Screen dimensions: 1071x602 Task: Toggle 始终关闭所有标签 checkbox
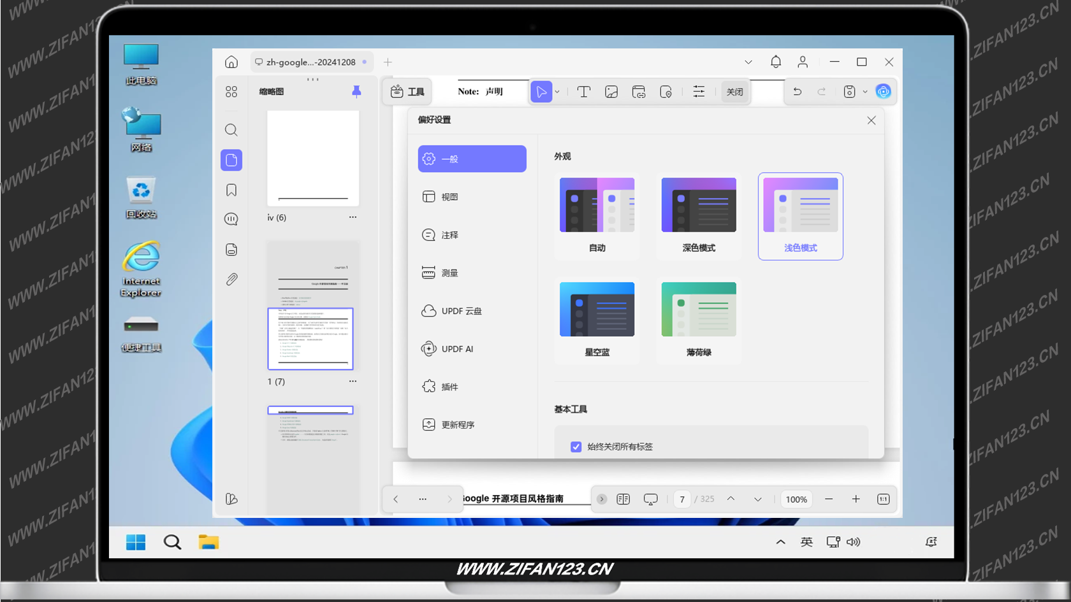[x=576, y=447]
